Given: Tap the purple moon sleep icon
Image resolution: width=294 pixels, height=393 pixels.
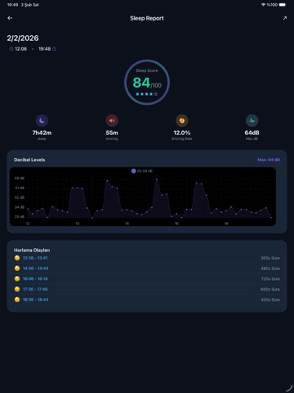Looking at the screenshot, I should pyautogui.click(x=42, y=120).
